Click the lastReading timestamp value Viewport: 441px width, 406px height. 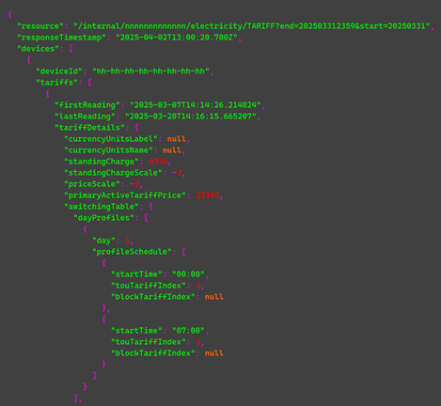pos(191,117)
